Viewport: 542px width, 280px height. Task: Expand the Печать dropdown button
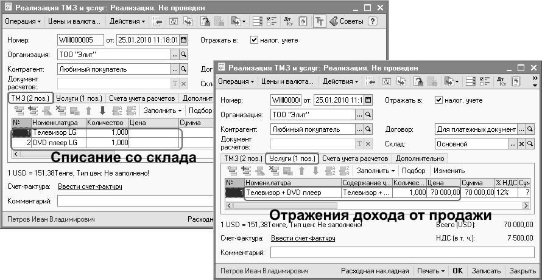(x=432, y=270)
